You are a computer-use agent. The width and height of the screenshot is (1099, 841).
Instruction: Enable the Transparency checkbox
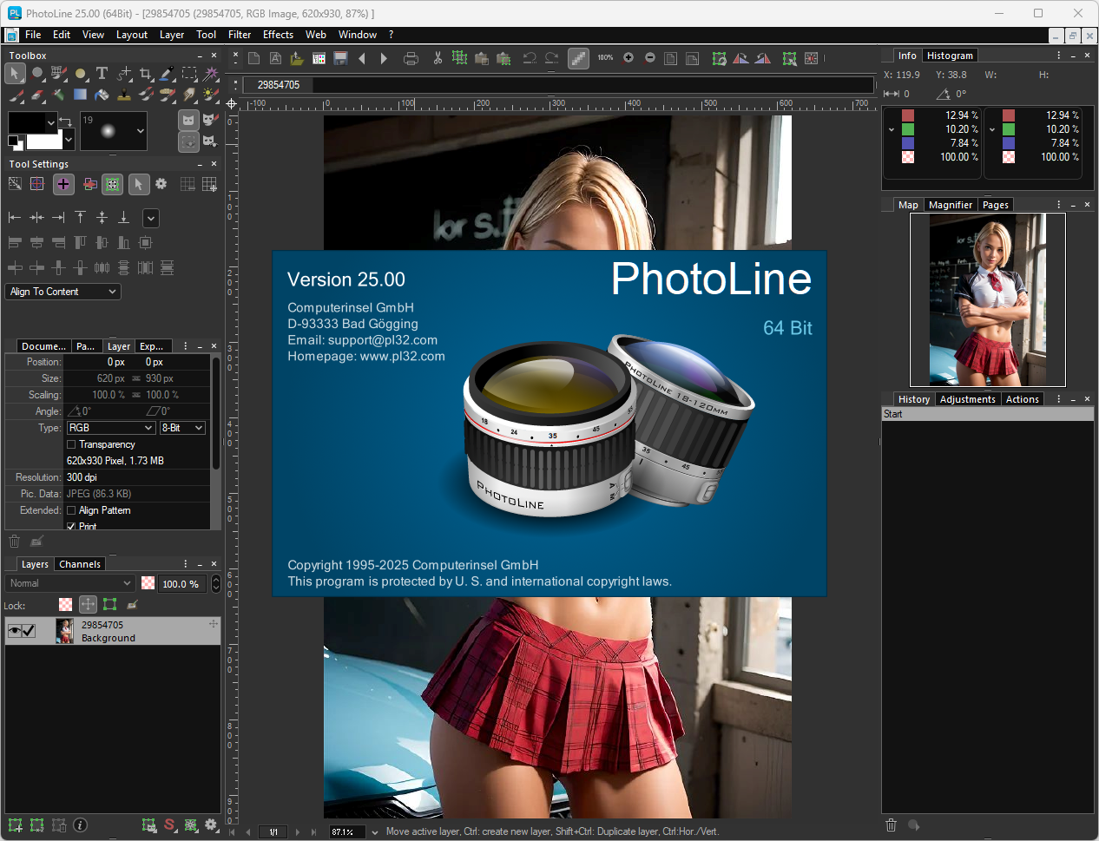71,444
